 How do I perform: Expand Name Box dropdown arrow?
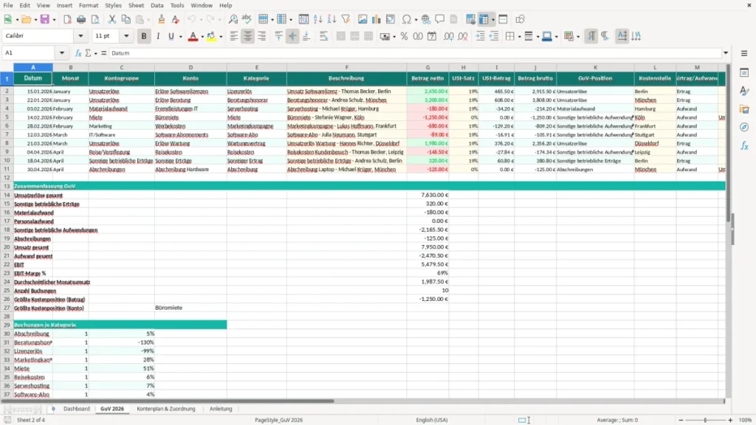[x=62, y=53]
